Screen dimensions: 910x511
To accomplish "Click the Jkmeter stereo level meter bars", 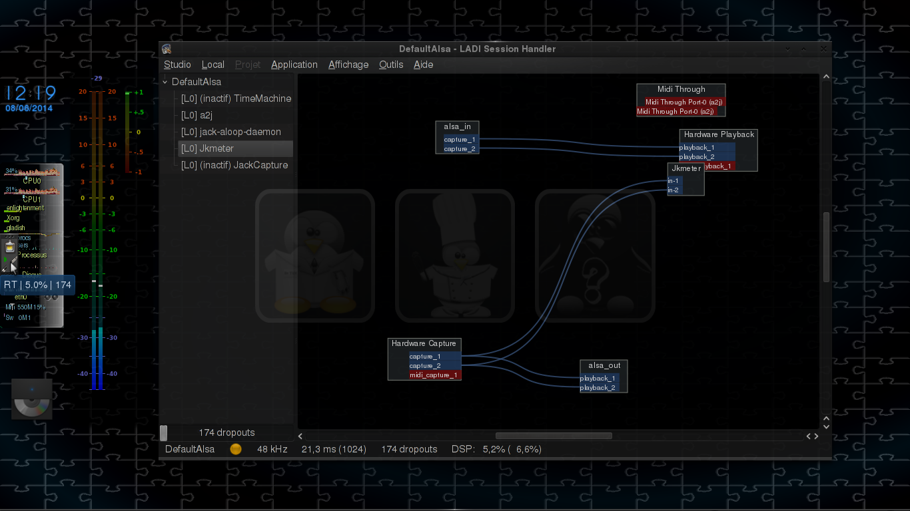I will 97,240.
